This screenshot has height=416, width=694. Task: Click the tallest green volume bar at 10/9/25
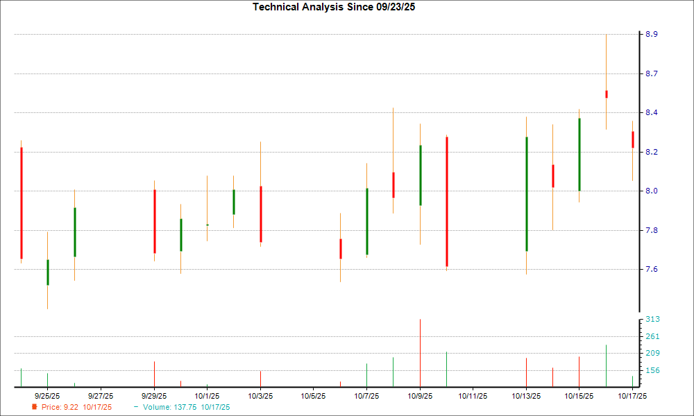(420, 352)
